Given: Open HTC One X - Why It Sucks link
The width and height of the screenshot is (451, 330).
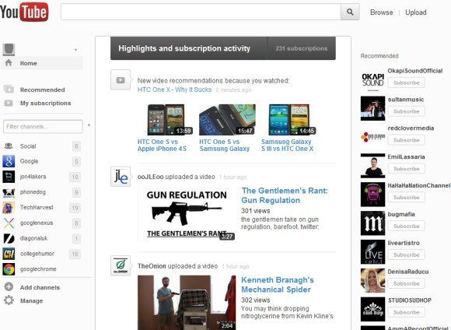Looking at the screenshot, I should click(174, 90).
